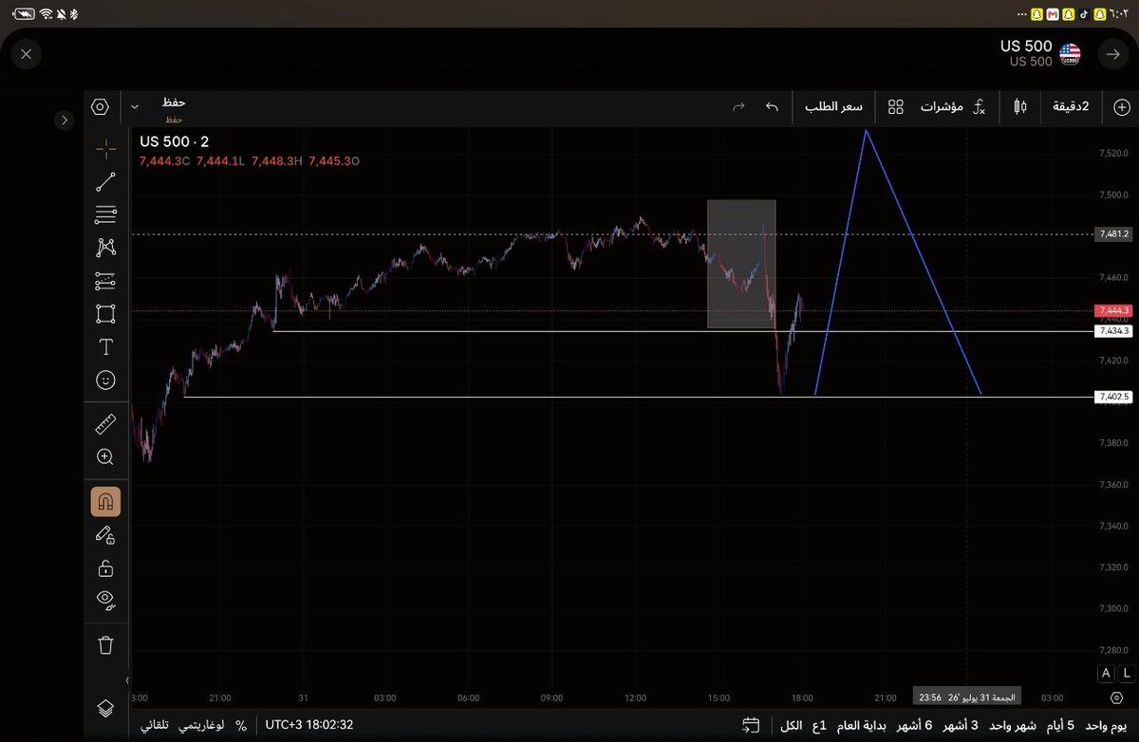This screenshot has width=1139, height=742.
Task: Click the سعر الطلب button
Action: click(x=834, y=107)
